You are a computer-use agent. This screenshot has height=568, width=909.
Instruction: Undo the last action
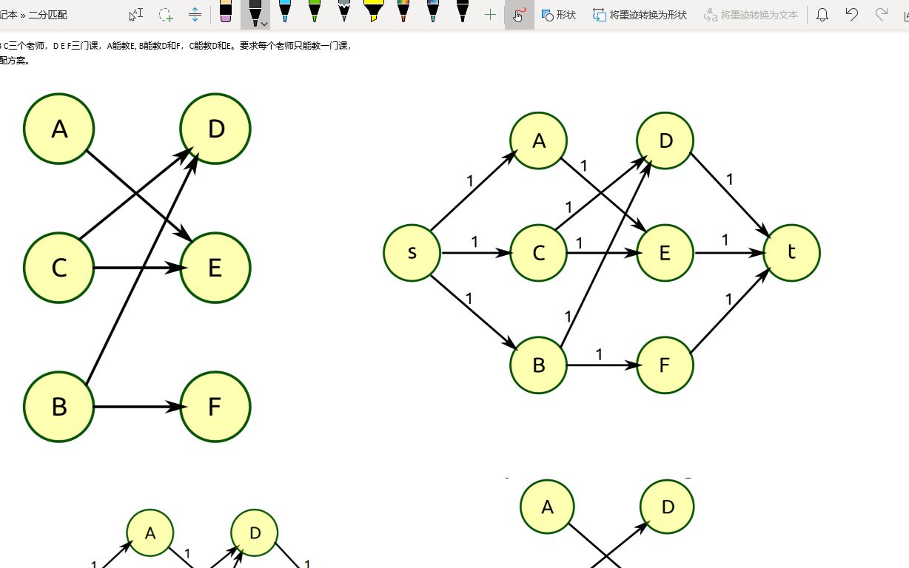click(852, 15)
